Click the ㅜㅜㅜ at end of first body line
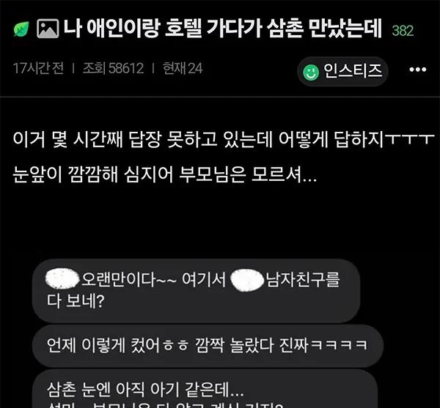This screenshot has height=408, width=440. (409, 138)
